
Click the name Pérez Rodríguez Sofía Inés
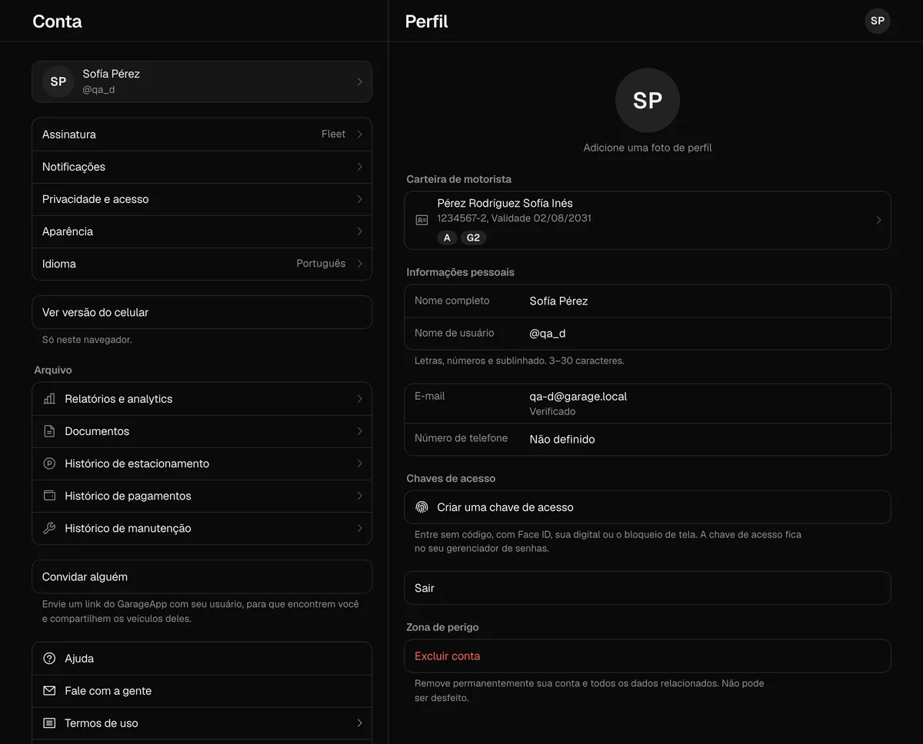505,203
